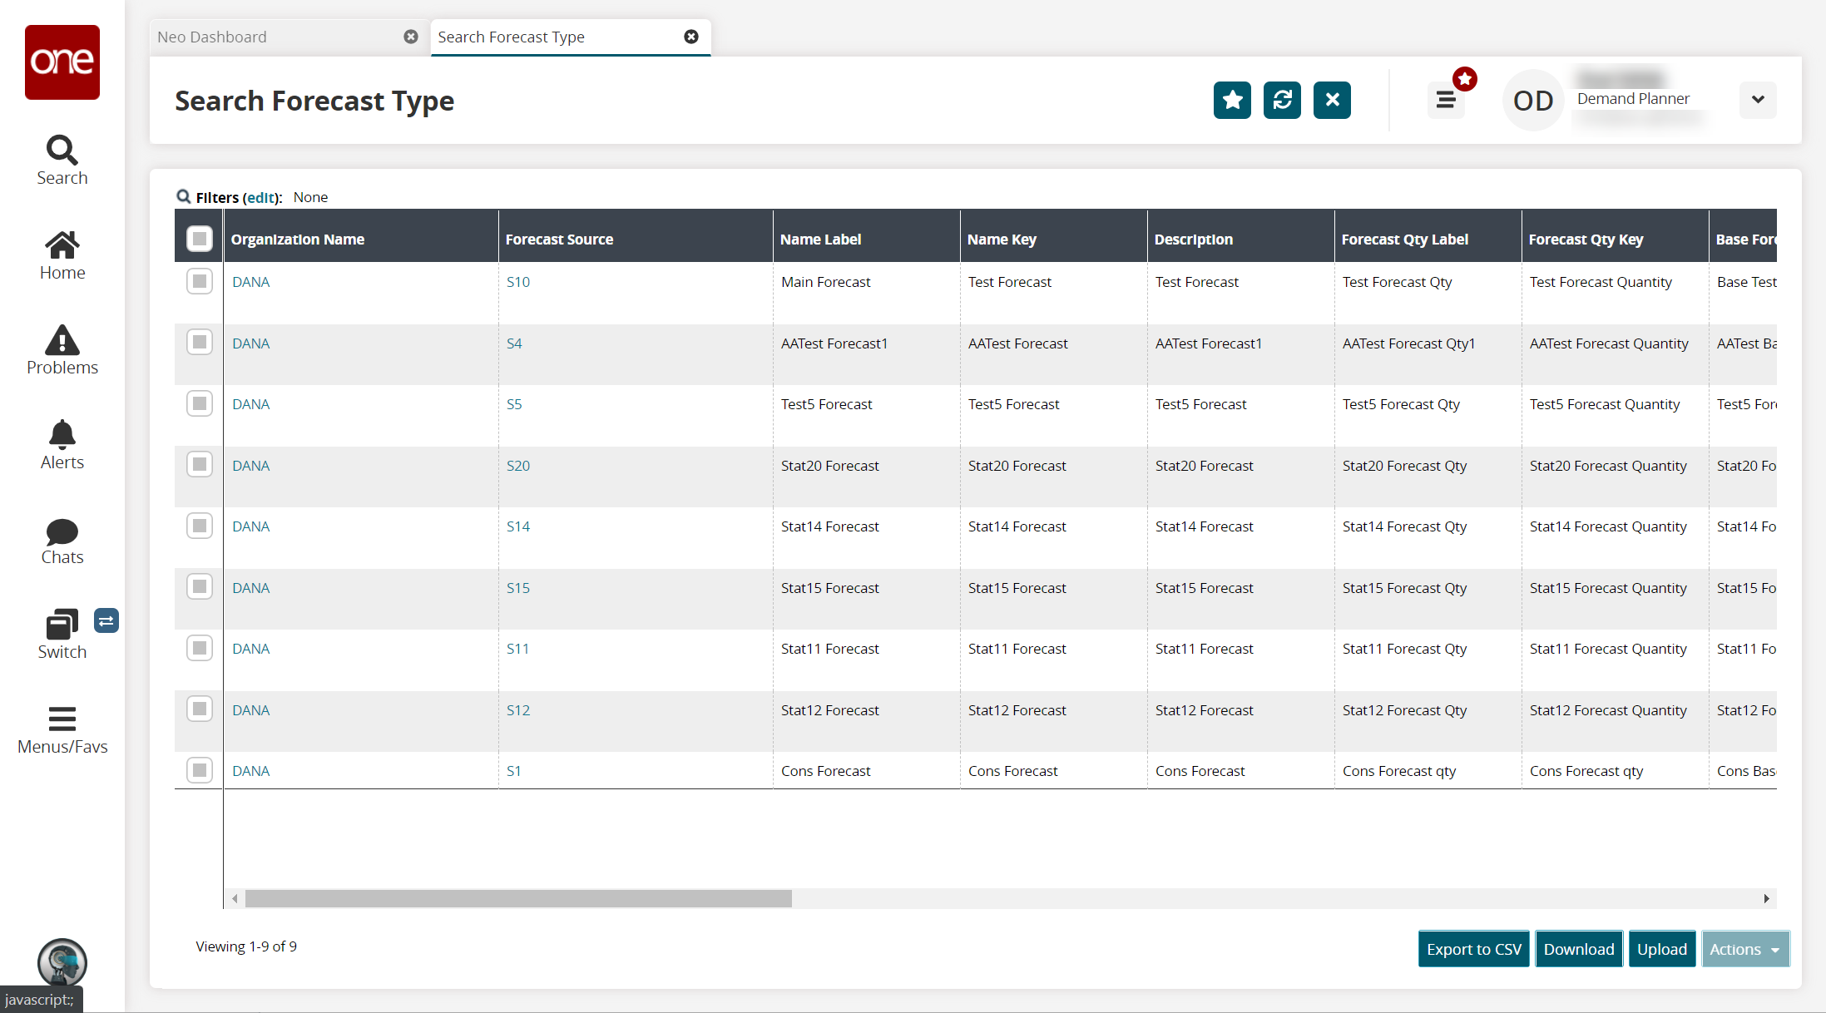Select the S1 Cons Forecast row checkbox
1826x1013 pixels.
[x=200, y=770]
